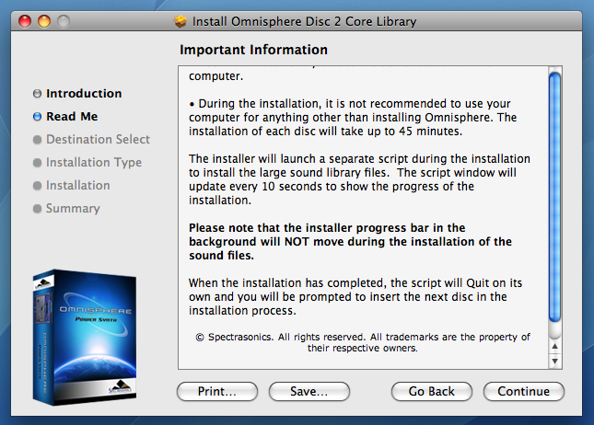Click the blue vertical scrollbar thumb
The image size is (594, 425).
coord(555,197)
